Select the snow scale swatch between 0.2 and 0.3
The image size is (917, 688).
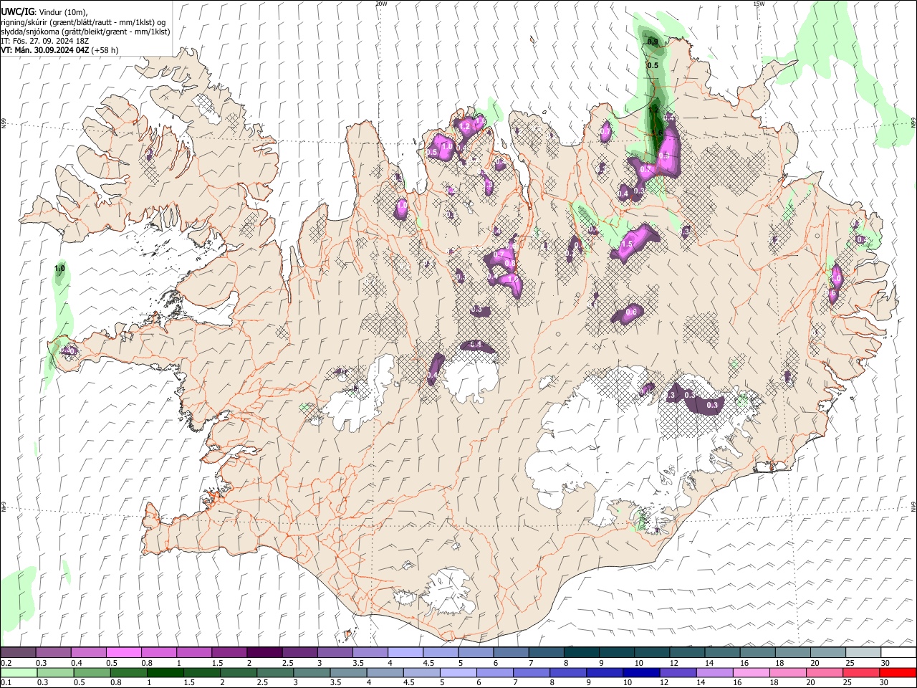[x=18, y=652]
